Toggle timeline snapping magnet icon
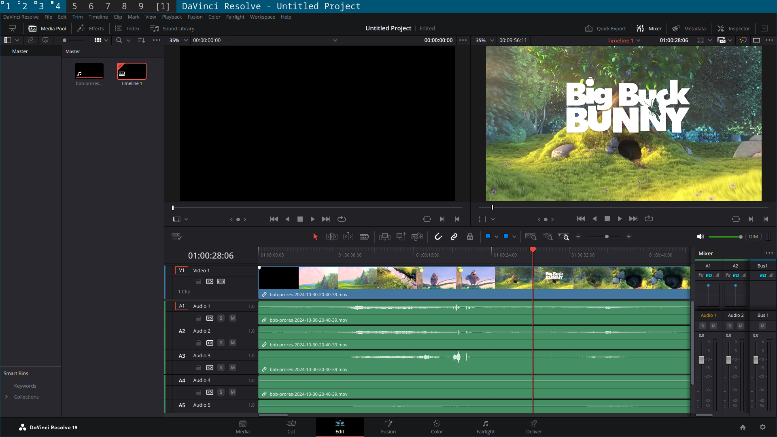777x437 pixels. tap(438, 237)
